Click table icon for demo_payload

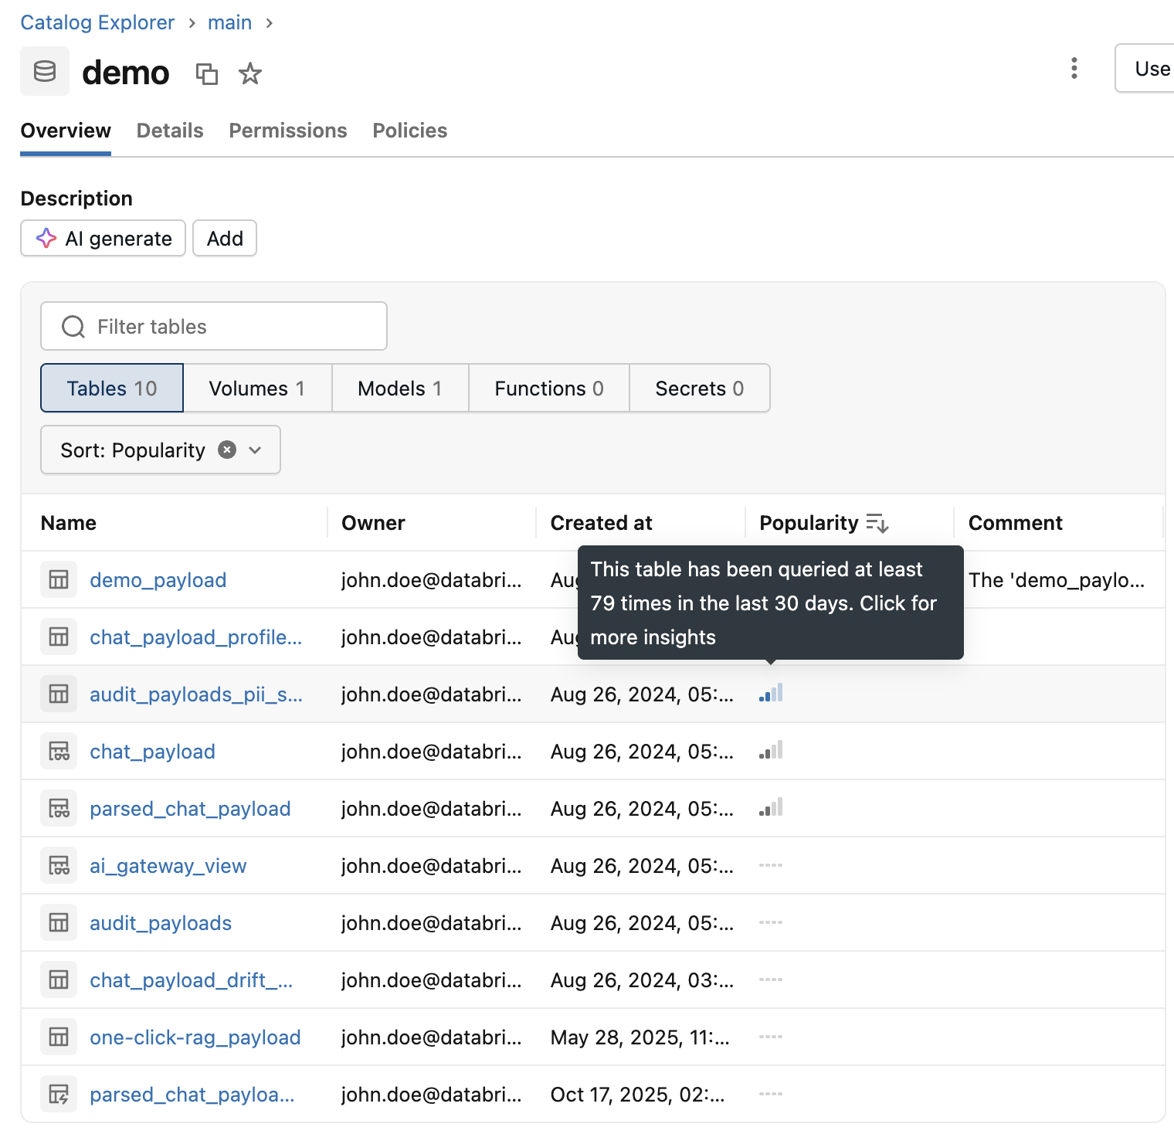(59, 580)
